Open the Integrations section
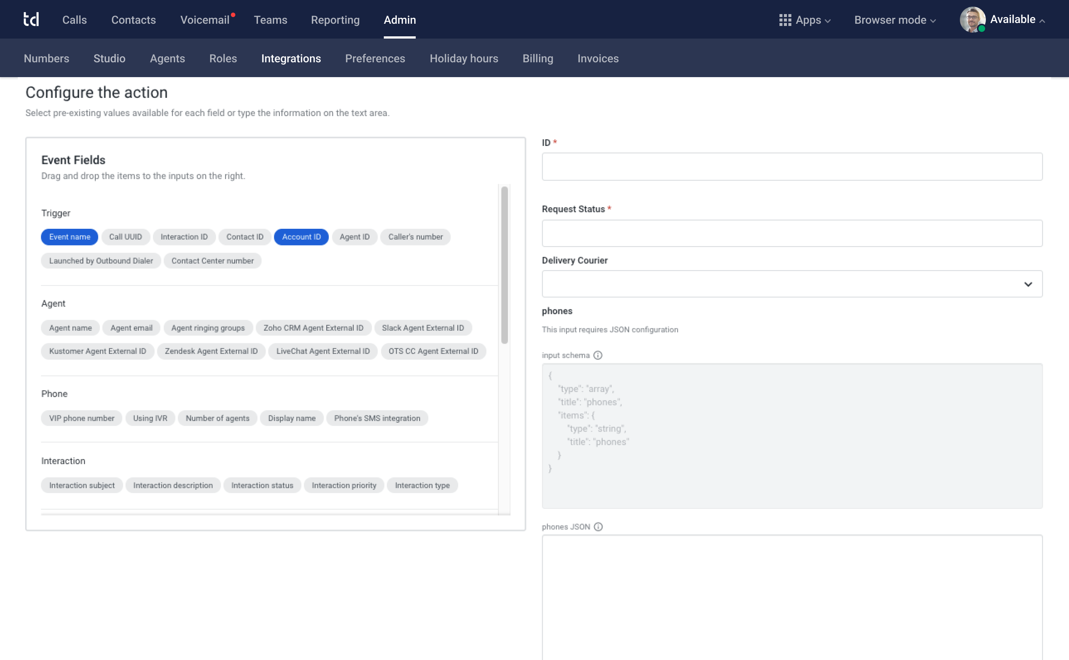Viewport: 1069px width, 660px height. click(291, 59)
